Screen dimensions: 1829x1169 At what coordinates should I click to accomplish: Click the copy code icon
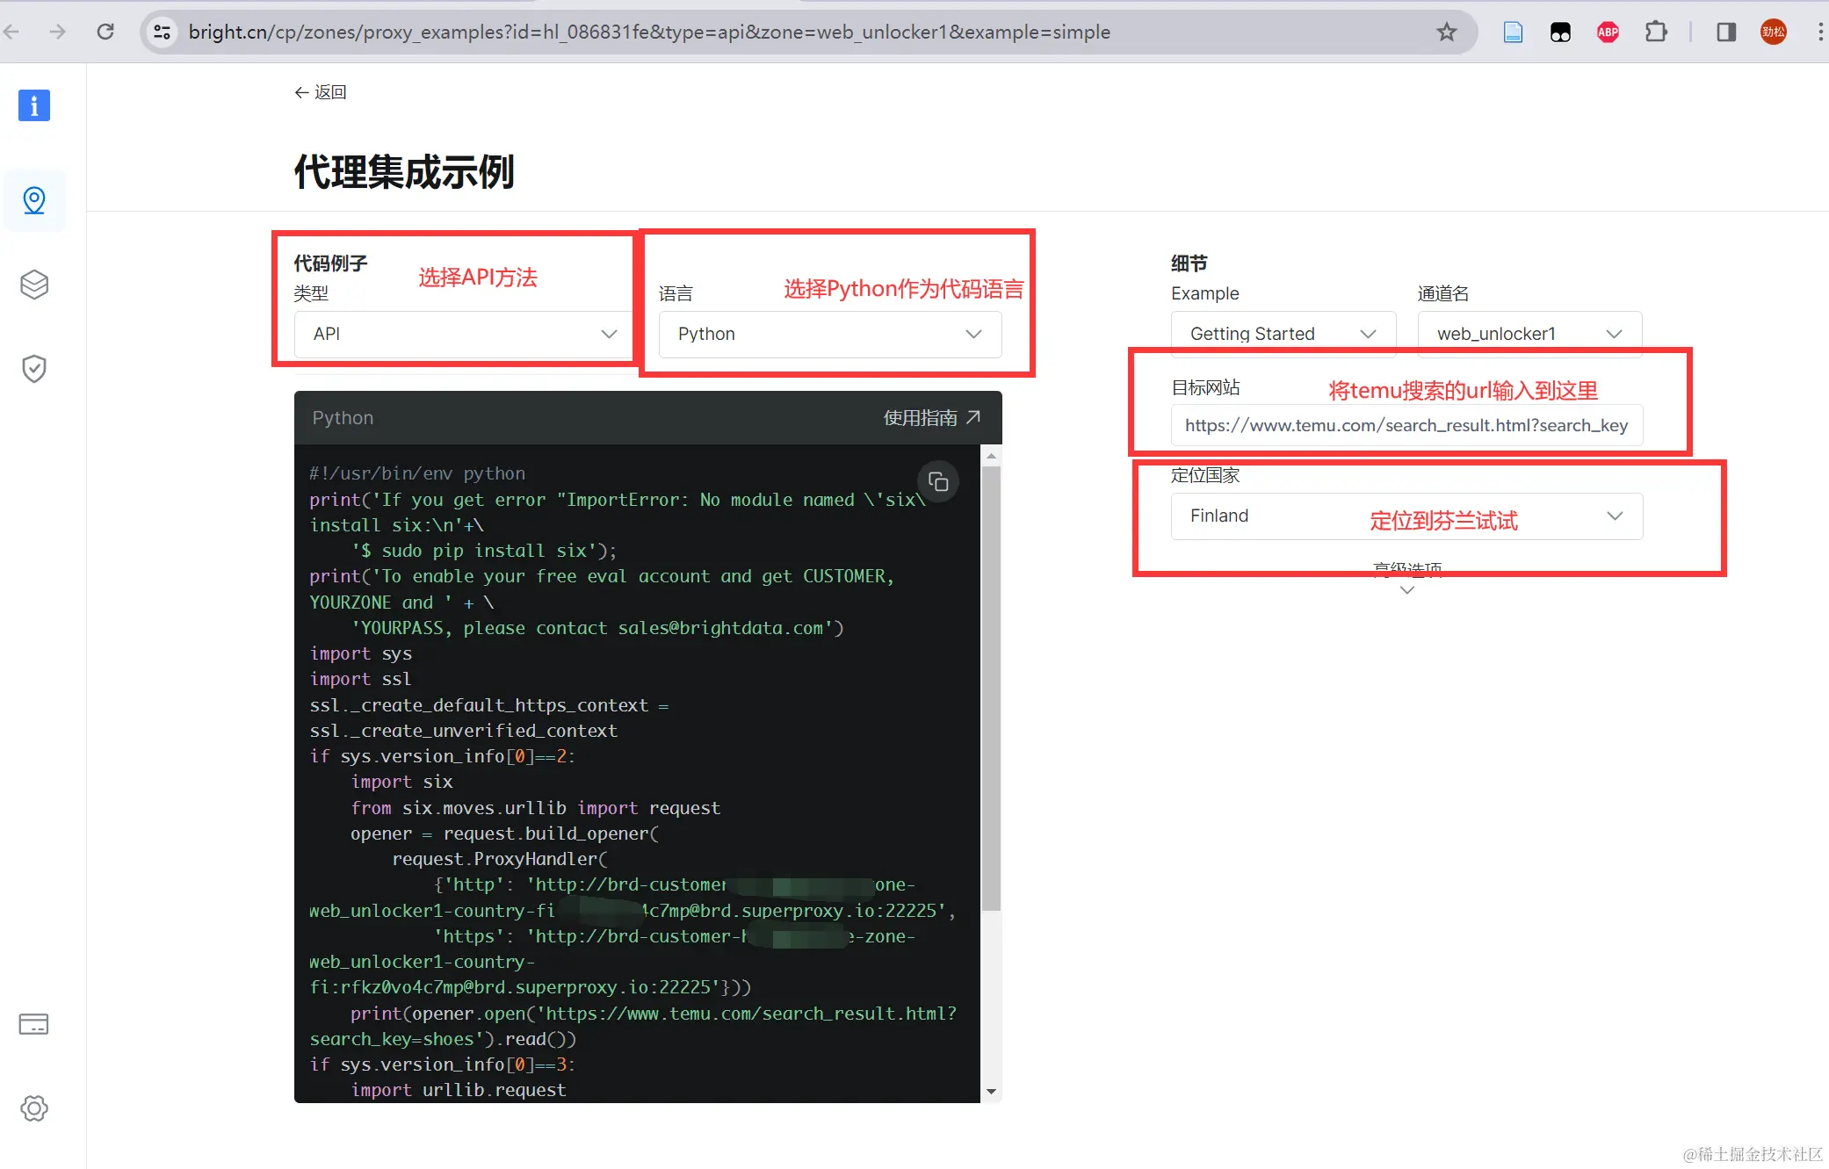pyautogui.click(x=937, y=482)
